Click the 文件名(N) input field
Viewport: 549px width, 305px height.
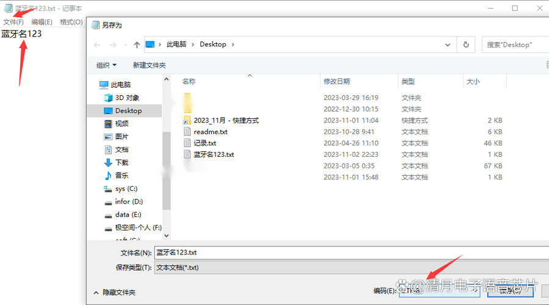(352, 253)
